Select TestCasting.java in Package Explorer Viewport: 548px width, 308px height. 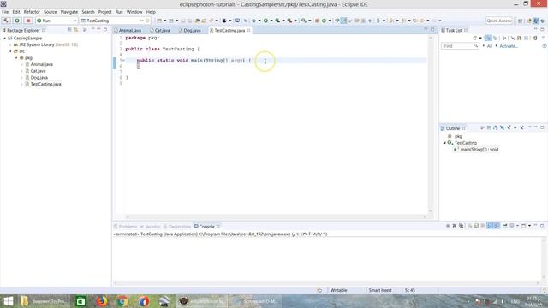45,84
